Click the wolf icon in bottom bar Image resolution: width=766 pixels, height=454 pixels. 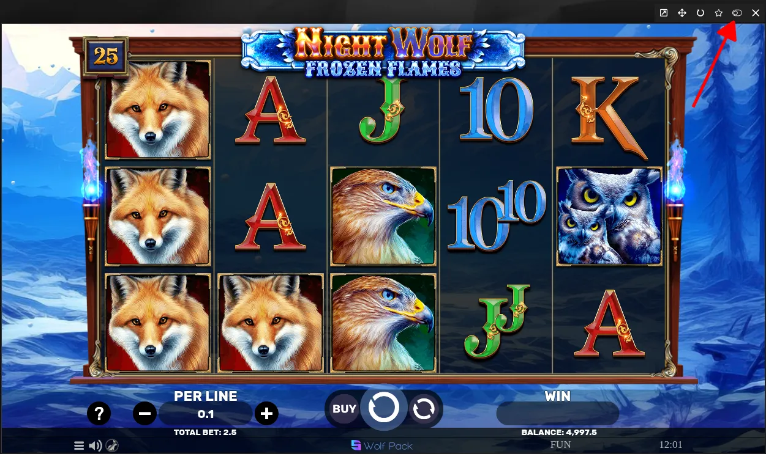pyautogui.click(x=111, y=445)
